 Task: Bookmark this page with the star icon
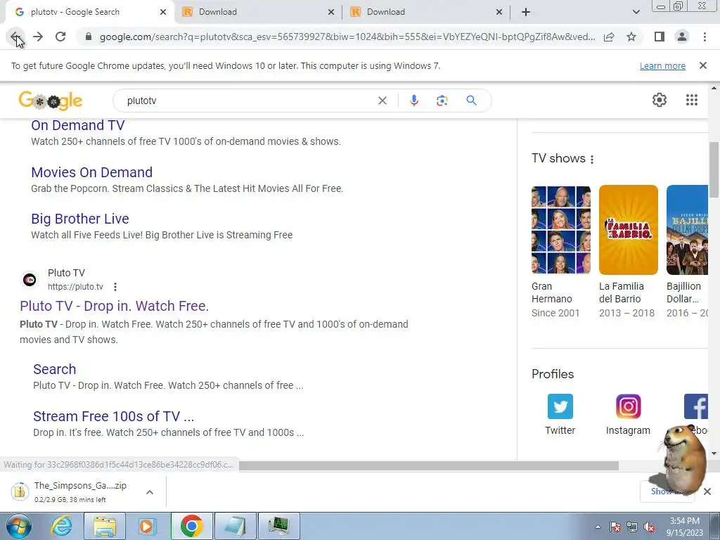(x=631, y=37)
